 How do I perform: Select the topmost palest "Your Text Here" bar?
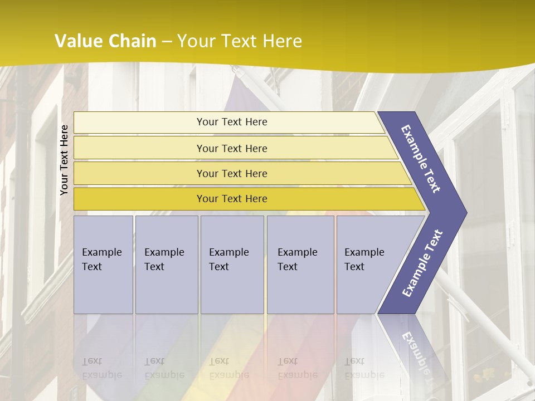tap(231, 122)
